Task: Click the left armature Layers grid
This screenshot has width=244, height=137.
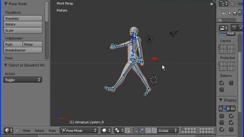Action: [223, 49]
